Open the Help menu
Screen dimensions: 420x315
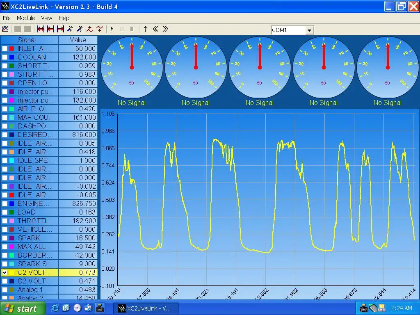(x=64, y=18)
